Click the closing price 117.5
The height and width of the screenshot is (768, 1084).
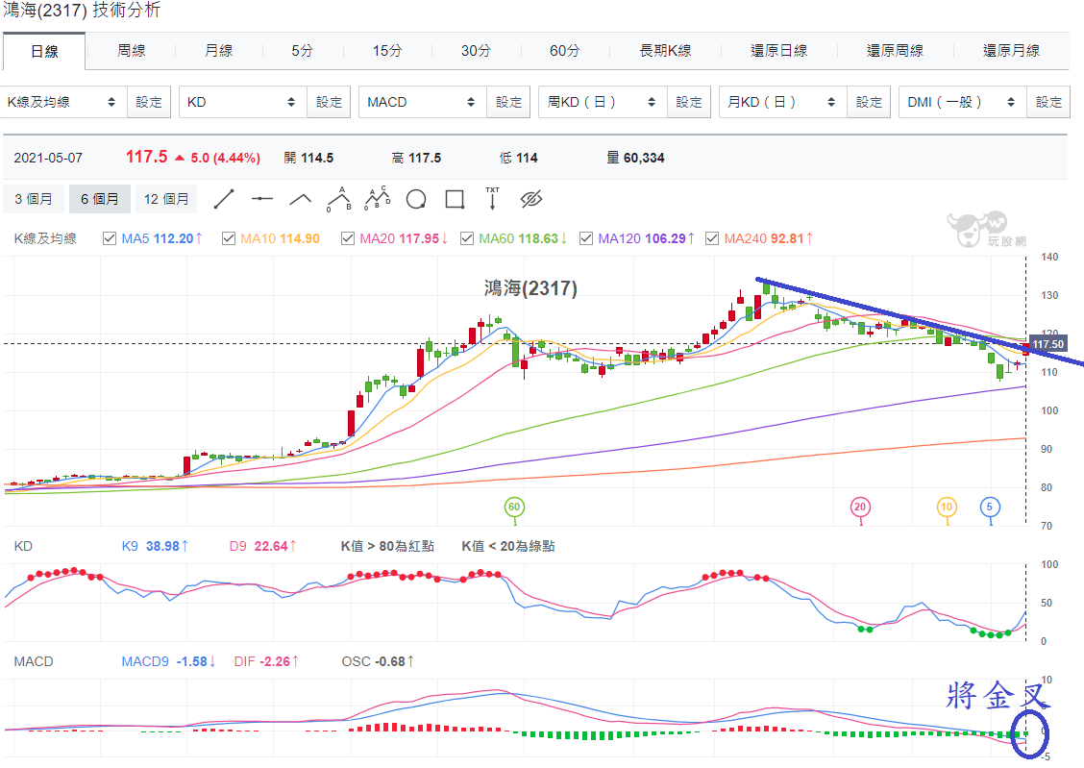[147, 157]
